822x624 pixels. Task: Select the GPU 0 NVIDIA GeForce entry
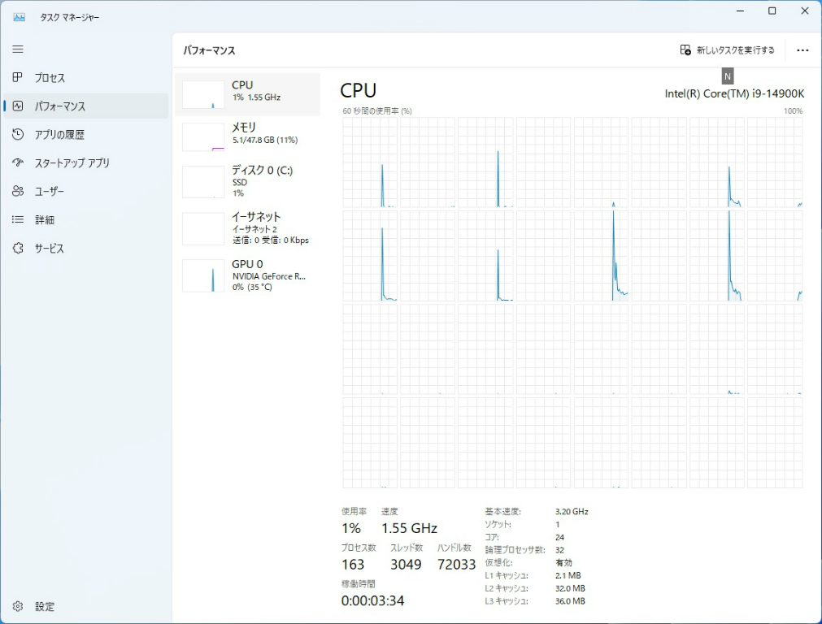(247, 275)
